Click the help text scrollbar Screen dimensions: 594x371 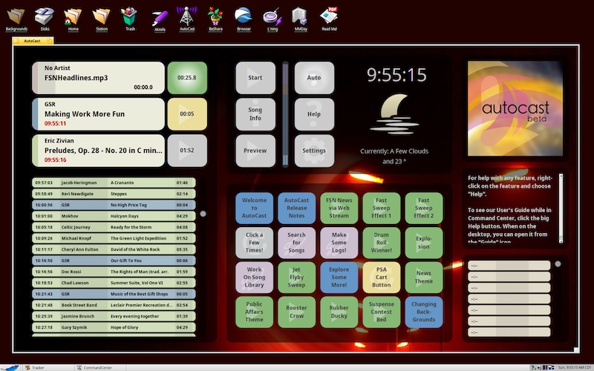tap(561, 209)
